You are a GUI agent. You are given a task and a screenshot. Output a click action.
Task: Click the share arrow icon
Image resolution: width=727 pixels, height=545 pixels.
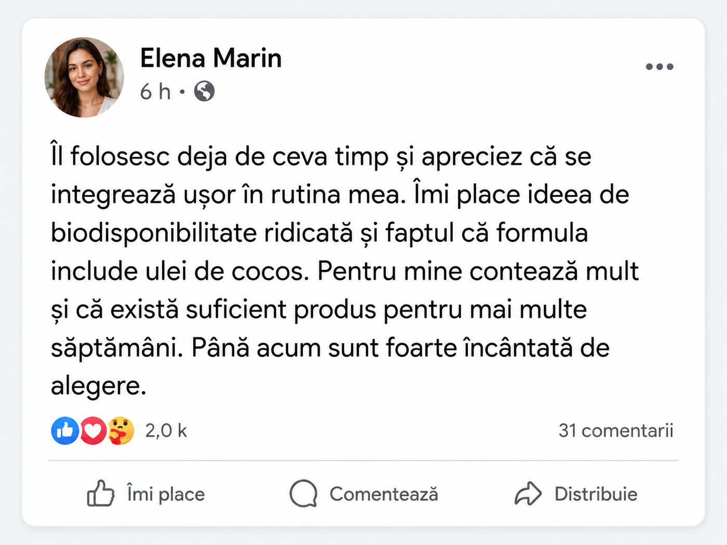(x=528, y=493)
